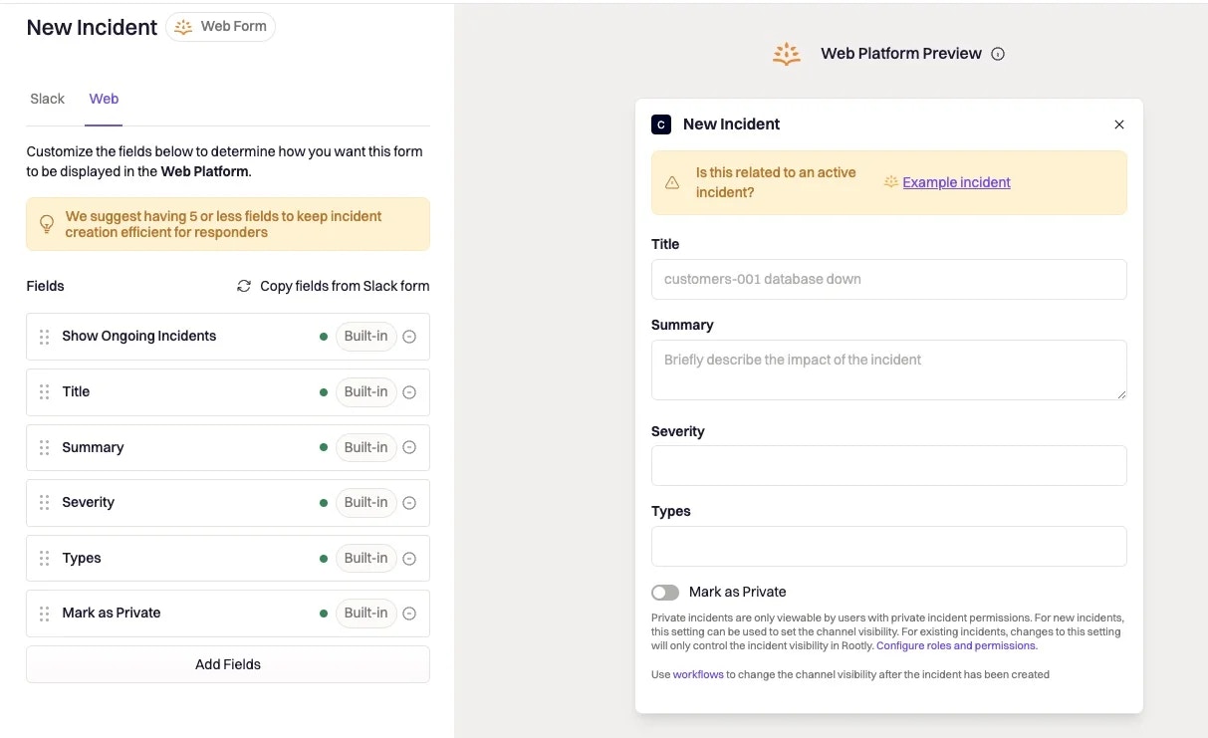Click the drag handle for Summary field
Viewport: 1208px width, 738px height.
tap(44, 448)
